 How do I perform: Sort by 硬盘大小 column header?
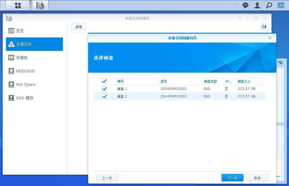(x=244, y=81)
